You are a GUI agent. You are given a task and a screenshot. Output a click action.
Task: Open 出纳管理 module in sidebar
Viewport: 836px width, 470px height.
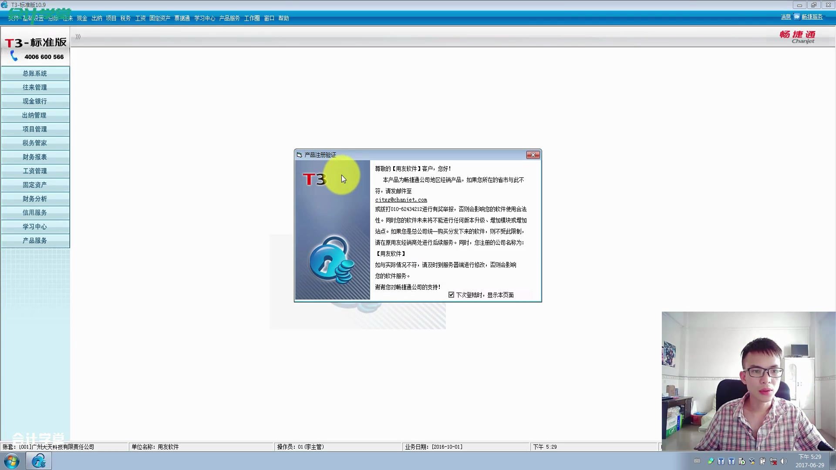[35, 115]
